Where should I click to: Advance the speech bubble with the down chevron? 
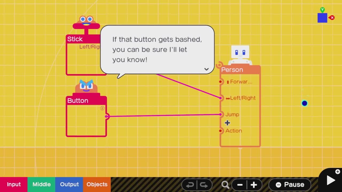[x=206, y=69]
